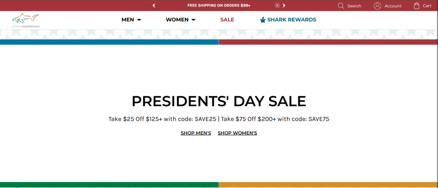Pause the announcement carousel
The height and width of the screenshot is (188, 438).
277,6
